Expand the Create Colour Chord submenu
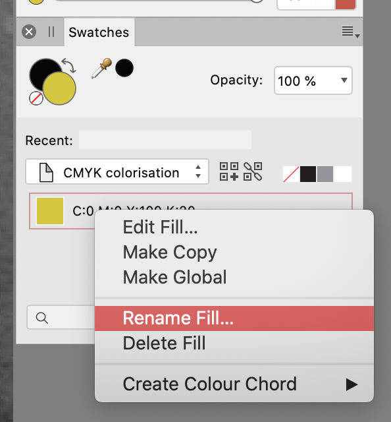Image resolution: width=391 pixels, height=422 pixels. [x=234, y=384]
